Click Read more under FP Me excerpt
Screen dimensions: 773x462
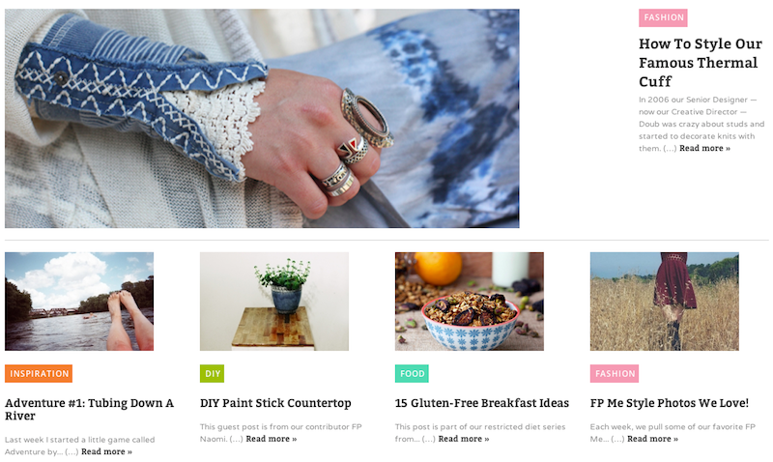pyautogui.click(x=652, y=439)
